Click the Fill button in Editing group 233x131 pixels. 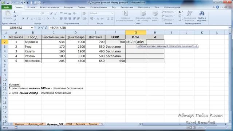(180, 16)
